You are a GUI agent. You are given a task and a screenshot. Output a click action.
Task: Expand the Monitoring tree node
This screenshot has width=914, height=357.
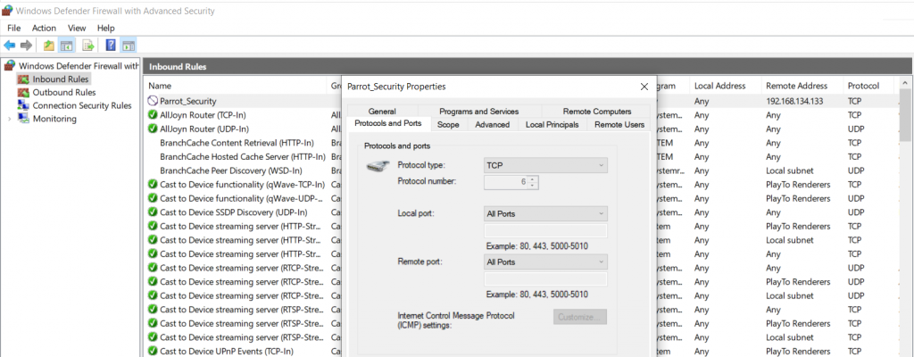(x=9, y=119)
